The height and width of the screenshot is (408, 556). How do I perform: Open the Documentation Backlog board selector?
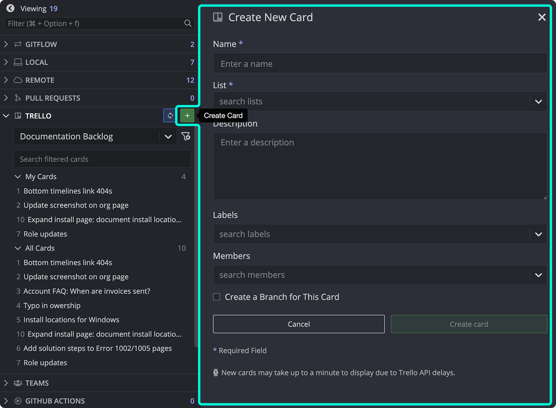pos(168,136)
